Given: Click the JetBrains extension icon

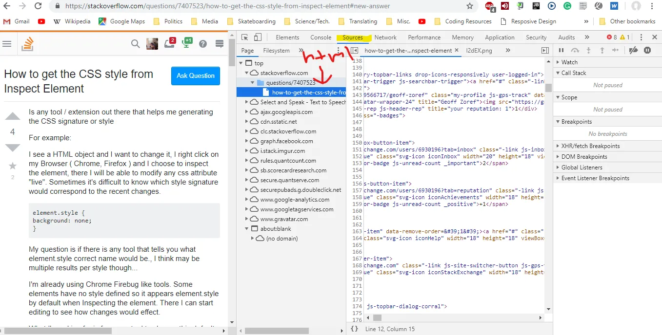Looking at the screenshot, I should [x=536, y=6].
